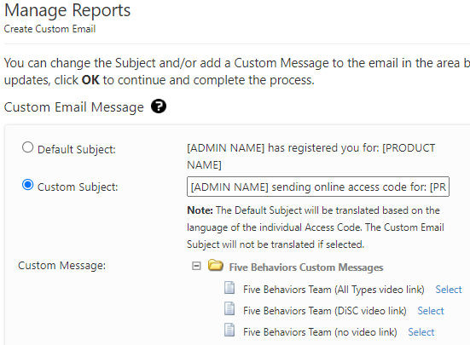Click the Five Behaviors Custom Messages folder icon

(216, 266)
